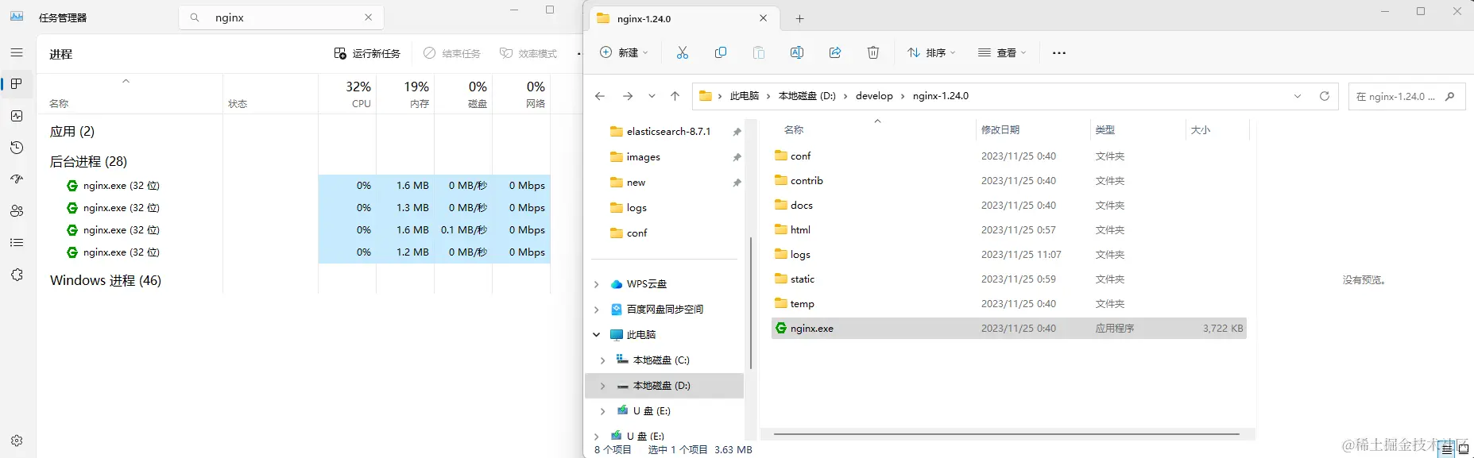Expand 本地磁盘 (D:) in navigation pane
Viewport: 1474px width, 458px height.
pos(603,386)
